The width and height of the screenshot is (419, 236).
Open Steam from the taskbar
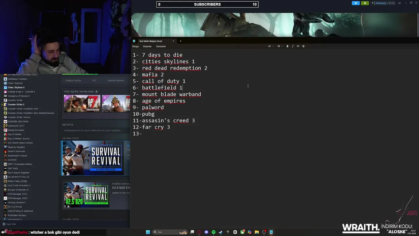(x=221, y=232)
